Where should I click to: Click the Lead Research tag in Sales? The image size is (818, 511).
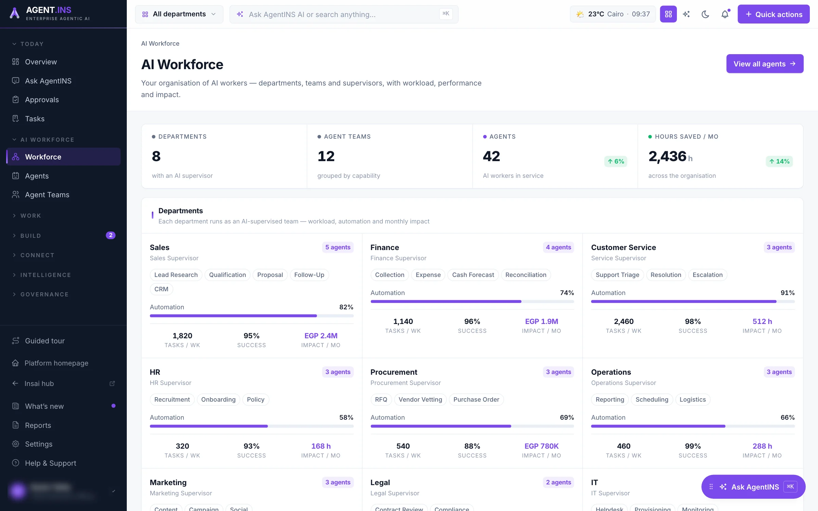[x=176, y=275]
